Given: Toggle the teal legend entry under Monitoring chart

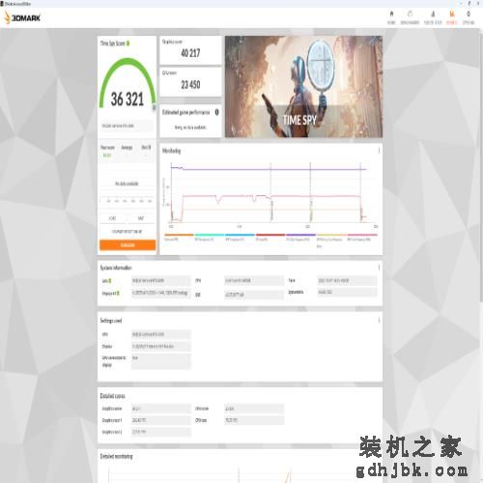Looking at the screenshot, I should coord(209,238).
